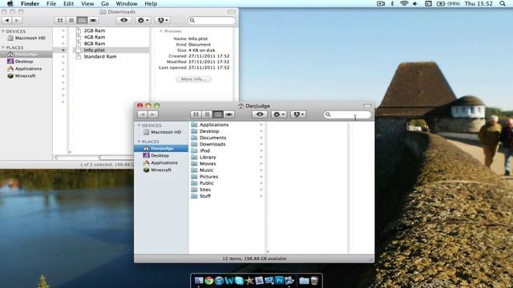
Task: Open the Wi-Fi status menu
Action: tap(404, 3)
